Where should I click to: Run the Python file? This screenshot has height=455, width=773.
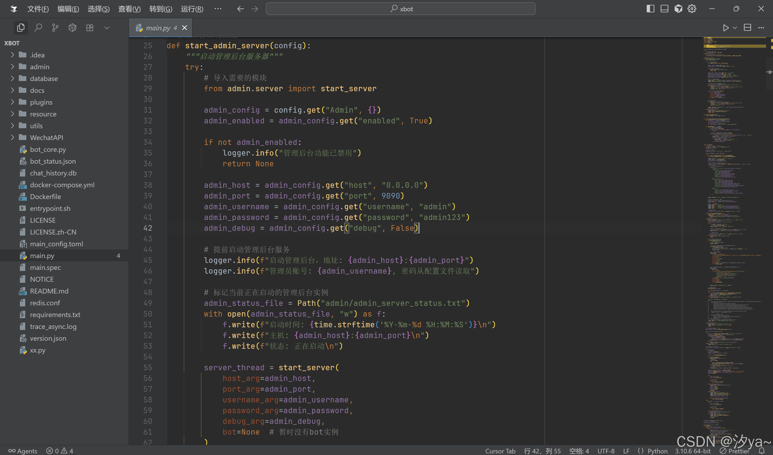pos(726,28)
